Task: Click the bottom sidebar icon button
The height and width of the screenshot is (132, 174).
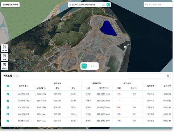Action: pyautogui.click(x=4, y=66)
